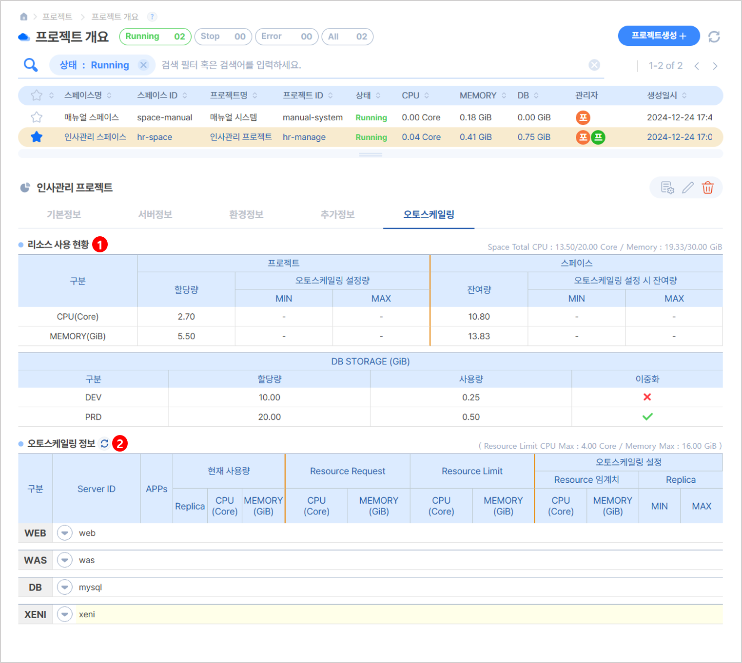Screen dimensions: 742x663
Task: Remove the 상태 : Running filter chip
Action: 143,65
